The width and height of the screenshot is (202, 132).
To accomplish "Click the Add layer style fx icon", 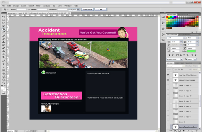I will (x=175, y=131).
